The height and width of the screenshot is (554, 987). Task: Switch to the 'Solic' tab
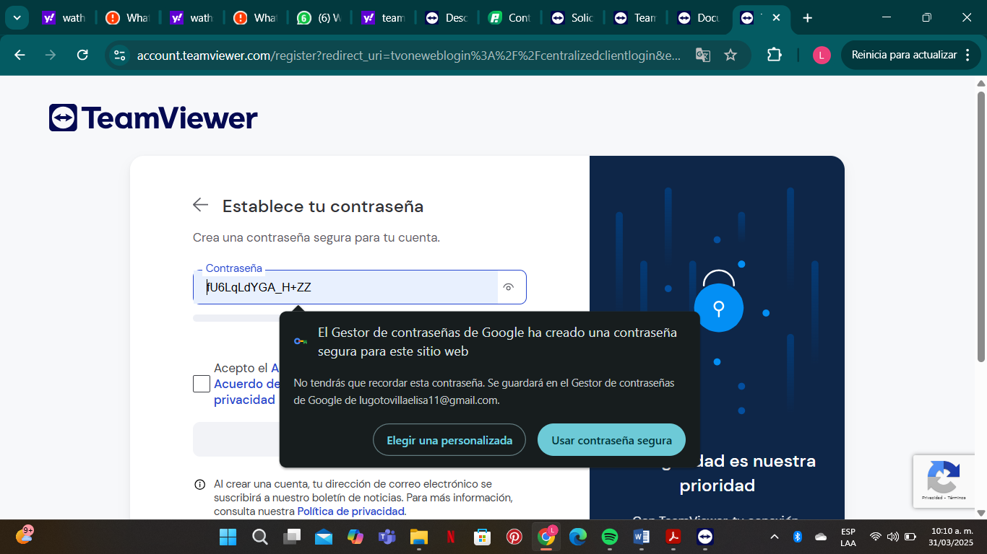coord(573,18)
